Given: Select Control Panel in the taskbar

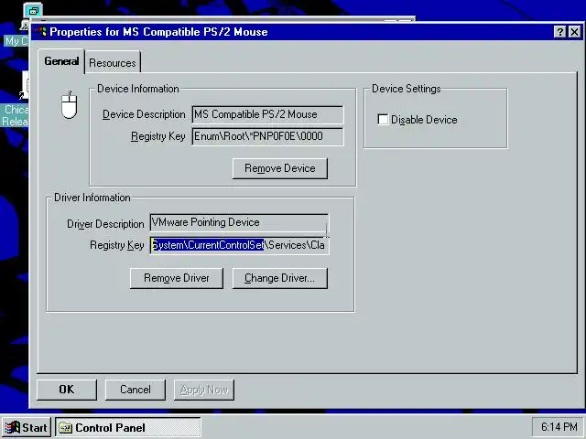Looking at the screenshot, I should (128, 427).
